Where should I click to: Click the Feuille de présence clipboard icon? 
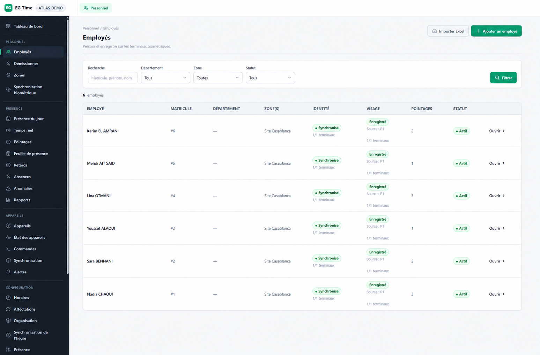[8, 154]
